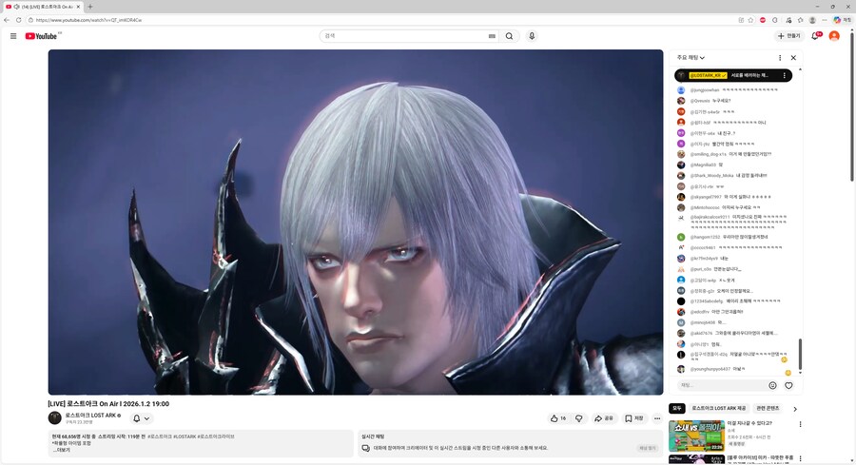Open the Copilot sidebar button
The height and width of the screenshot is (465, 856).
click(842, 20)
